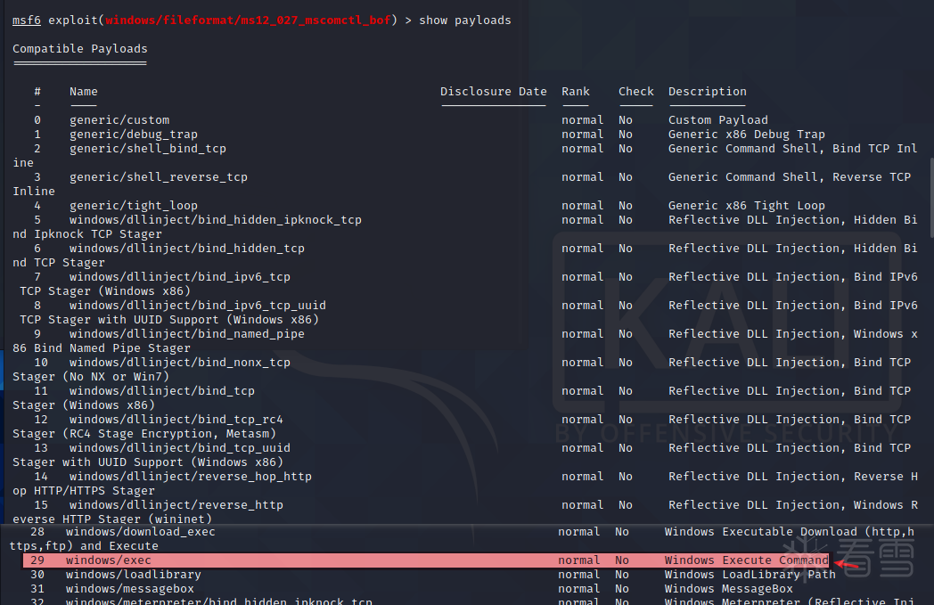This screenshot has width=934, height=605.
Task: Click the exploit module path in red
Action: click(x=248, y=20)
